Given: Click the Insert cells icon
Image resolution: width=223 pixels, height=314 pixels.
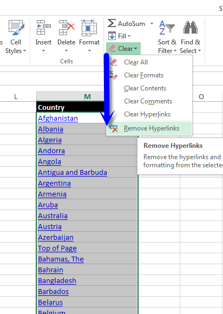Looking at the screenshot, I should point(43,28).
